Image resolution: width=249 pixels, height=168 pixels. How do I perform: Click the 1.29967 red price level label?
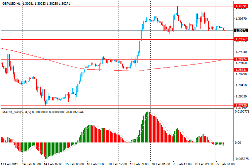point(241,39)
